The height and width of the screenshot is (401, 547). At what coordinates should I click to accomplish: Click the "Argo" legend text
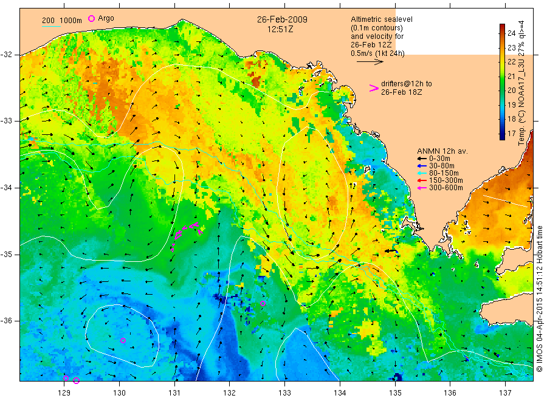tap(106, 18)
